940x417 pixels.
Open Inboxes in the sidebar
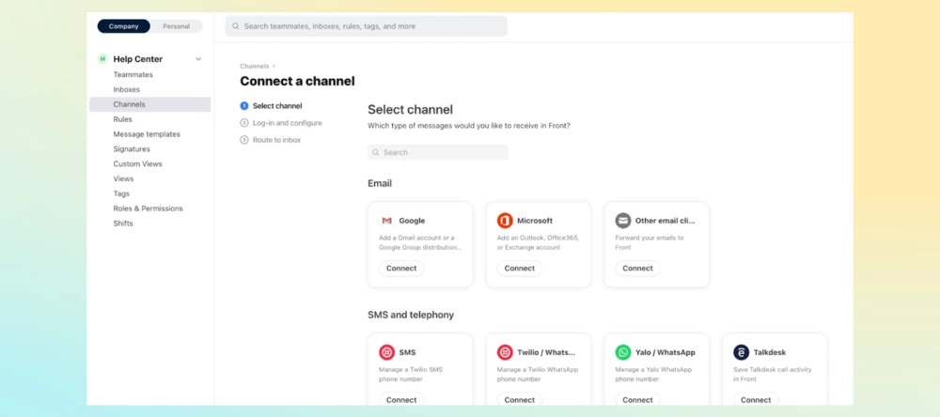[x=127, y=90]
